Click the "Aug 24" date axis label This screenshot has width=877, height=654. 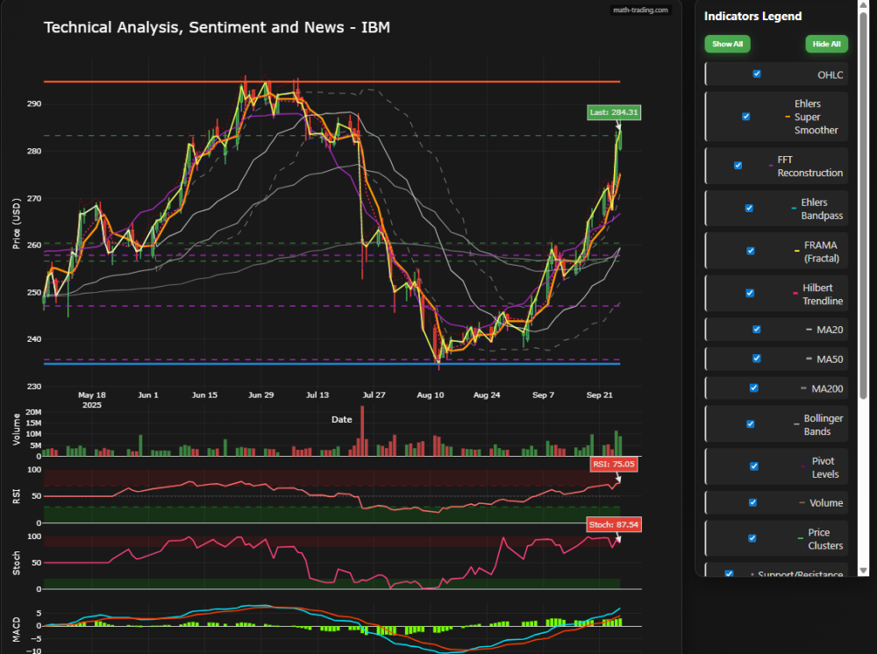487,395
